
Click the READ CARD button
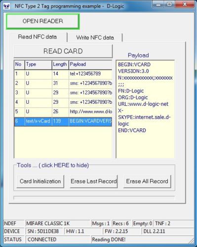(x=63, y=51)
